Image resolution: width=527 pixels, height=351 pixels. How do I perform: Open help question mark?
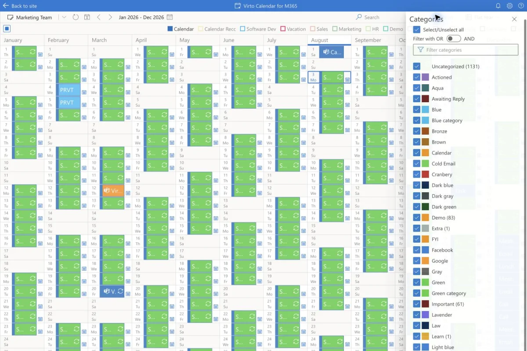[x=521, y=6]
